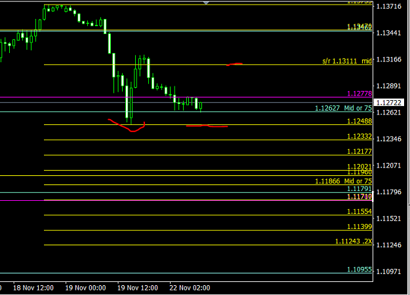Click the 's/r 1.13111 mid' line label
This screenshot has height=295, width=410.
click(347, 61)
